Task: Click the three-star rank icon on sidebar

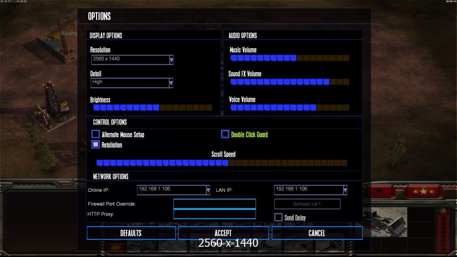Action: (x=424, y=191)
